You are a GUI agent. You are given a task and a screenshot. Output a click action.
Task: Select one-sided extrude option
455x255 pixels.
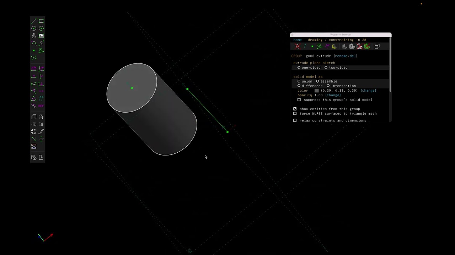coord(309,67)
